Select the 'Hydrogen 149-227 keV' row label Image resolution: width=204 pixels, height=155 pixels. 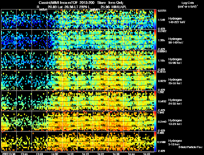(x=176, y=20)
